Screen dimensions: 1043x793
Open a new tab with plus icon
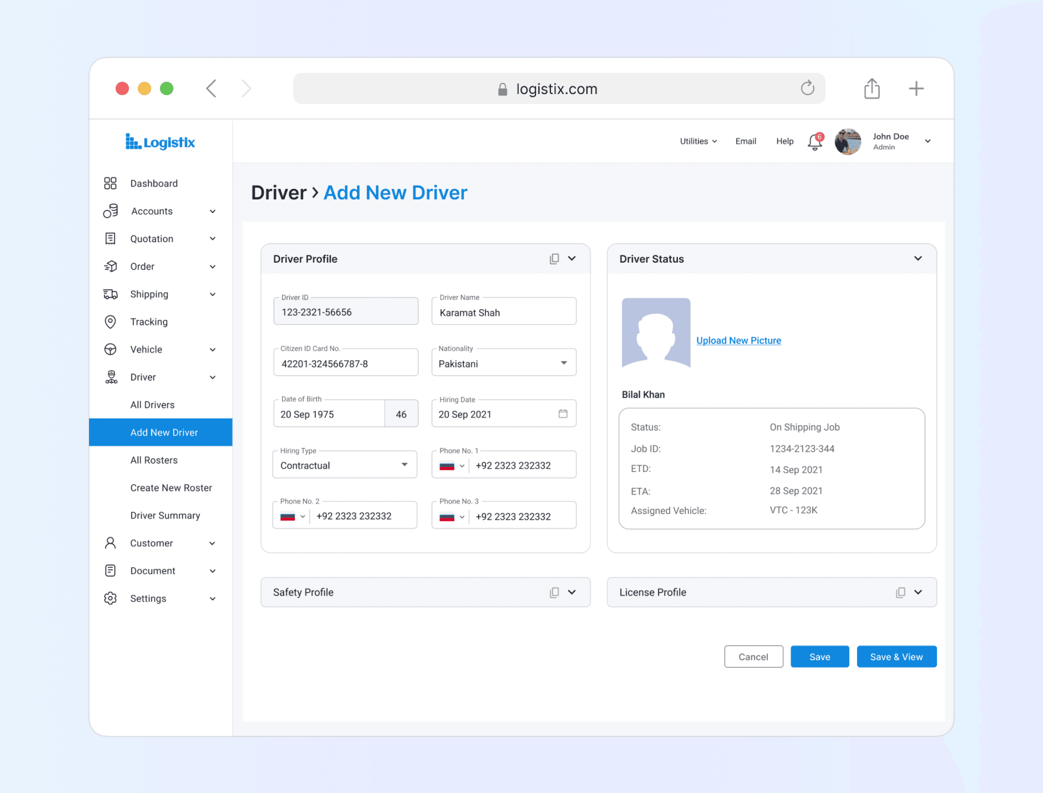916,89
